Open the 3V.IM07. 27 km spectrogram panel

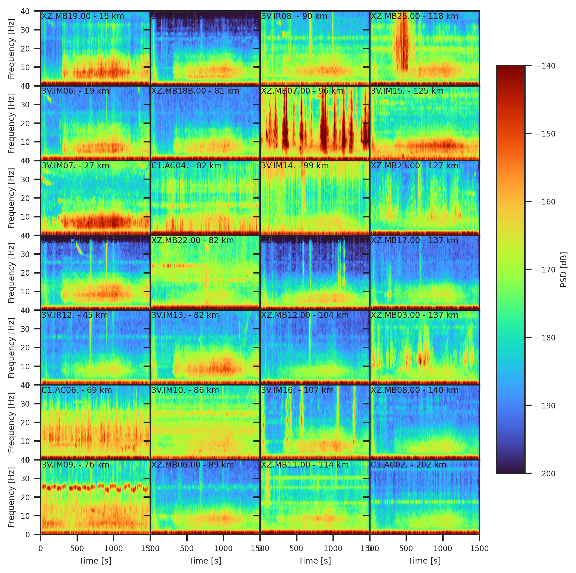95,198
